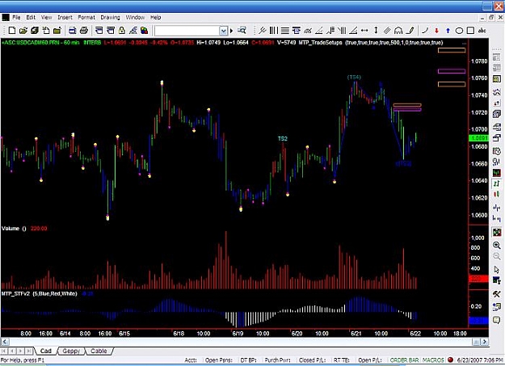Select the curved line drawing tool

[x=425, y=31]
